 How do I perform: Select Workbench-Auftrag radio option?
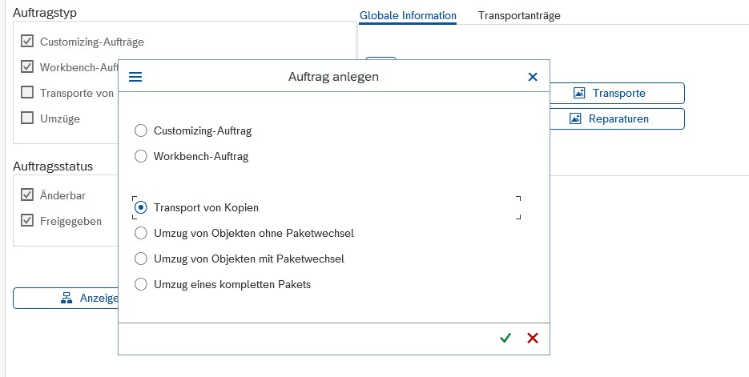(x=141, y=156)
